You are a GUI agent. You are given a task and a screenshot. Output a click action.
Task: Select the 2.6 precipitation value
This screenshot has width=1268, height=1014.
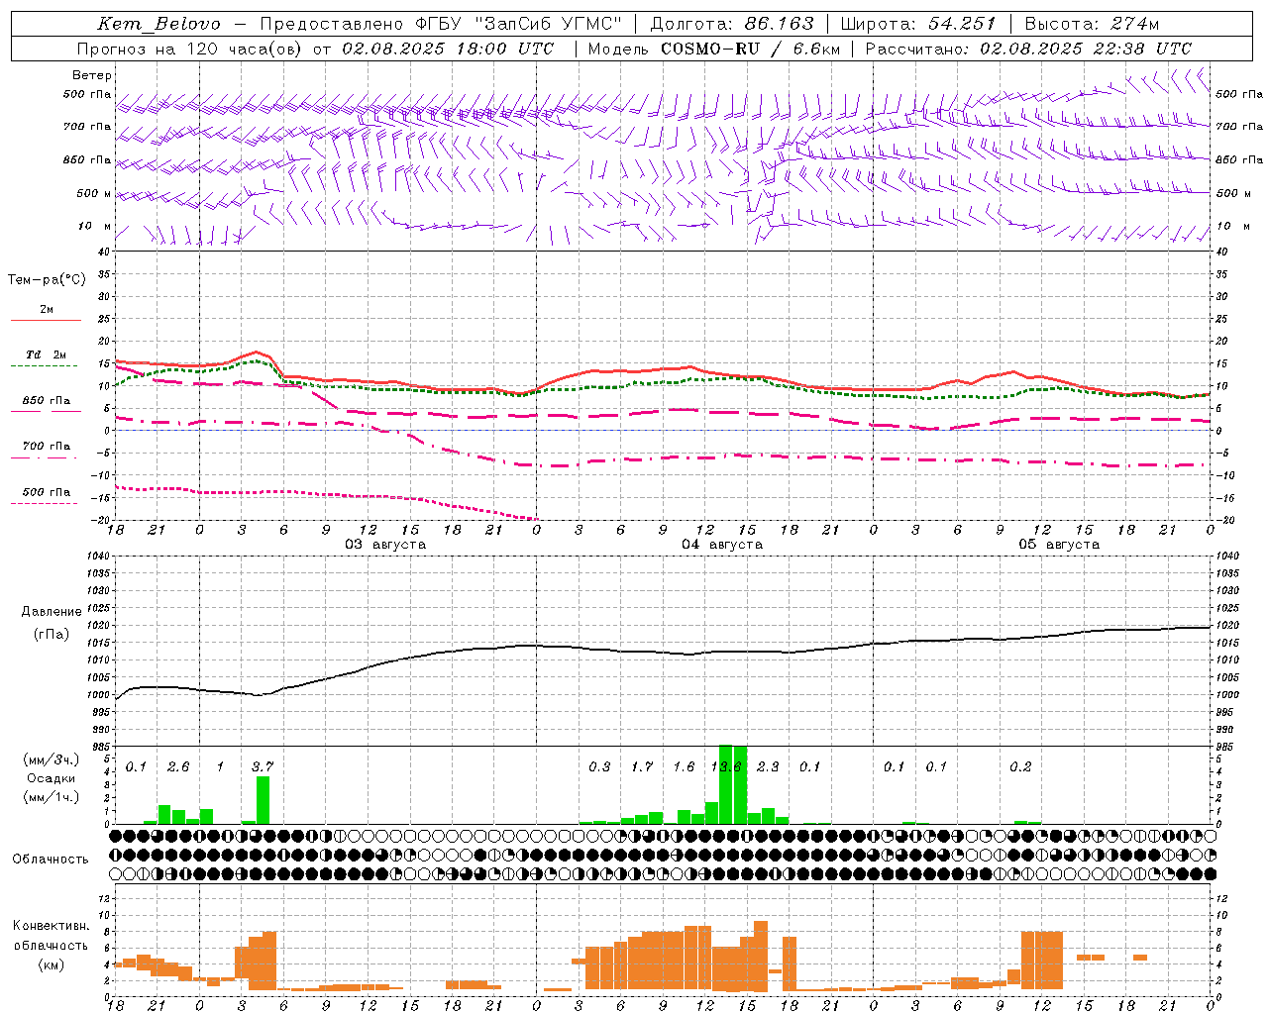178,766
